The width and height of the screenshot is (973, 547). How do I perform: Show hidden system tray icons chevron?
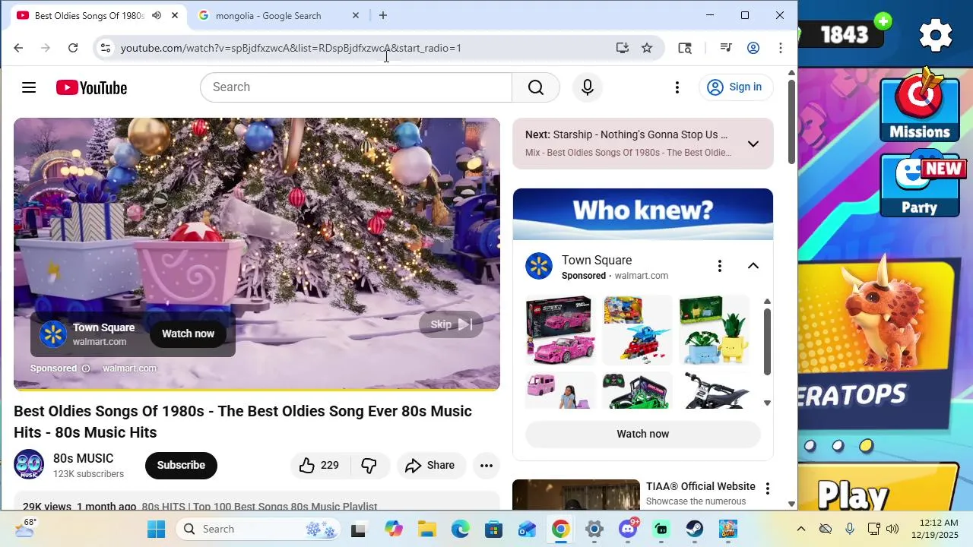pyautogui.click(x=800, y=529)
